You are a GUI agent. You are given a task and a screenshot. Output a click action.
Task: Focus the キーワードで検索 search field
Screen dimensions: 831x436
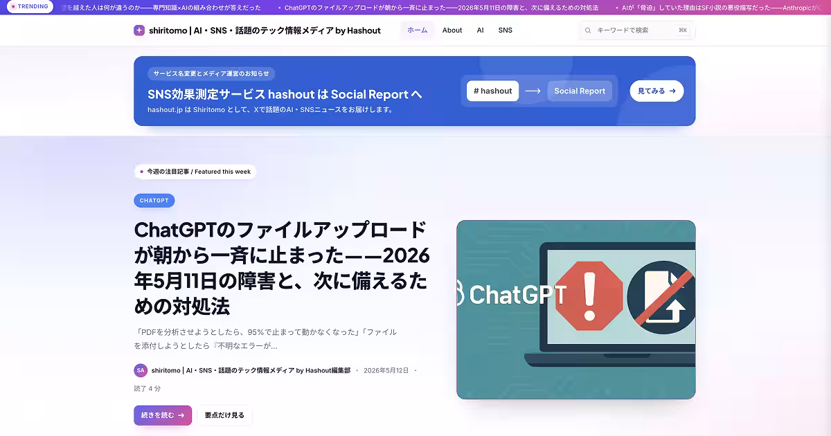(x=636, y=30)
